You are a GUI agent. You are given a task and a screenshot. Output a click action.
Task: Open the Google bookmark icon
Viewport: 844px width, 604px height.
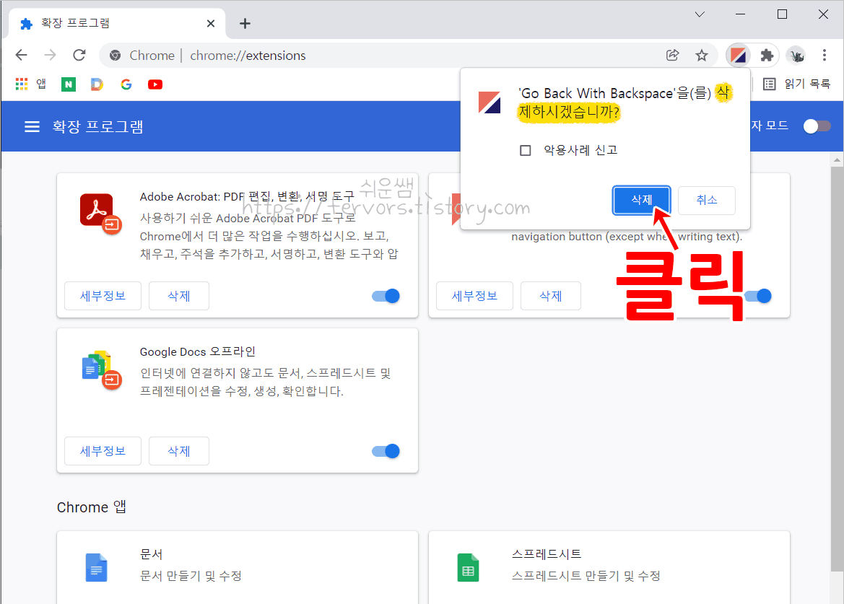pyautogui.click(x=126, y=84)
